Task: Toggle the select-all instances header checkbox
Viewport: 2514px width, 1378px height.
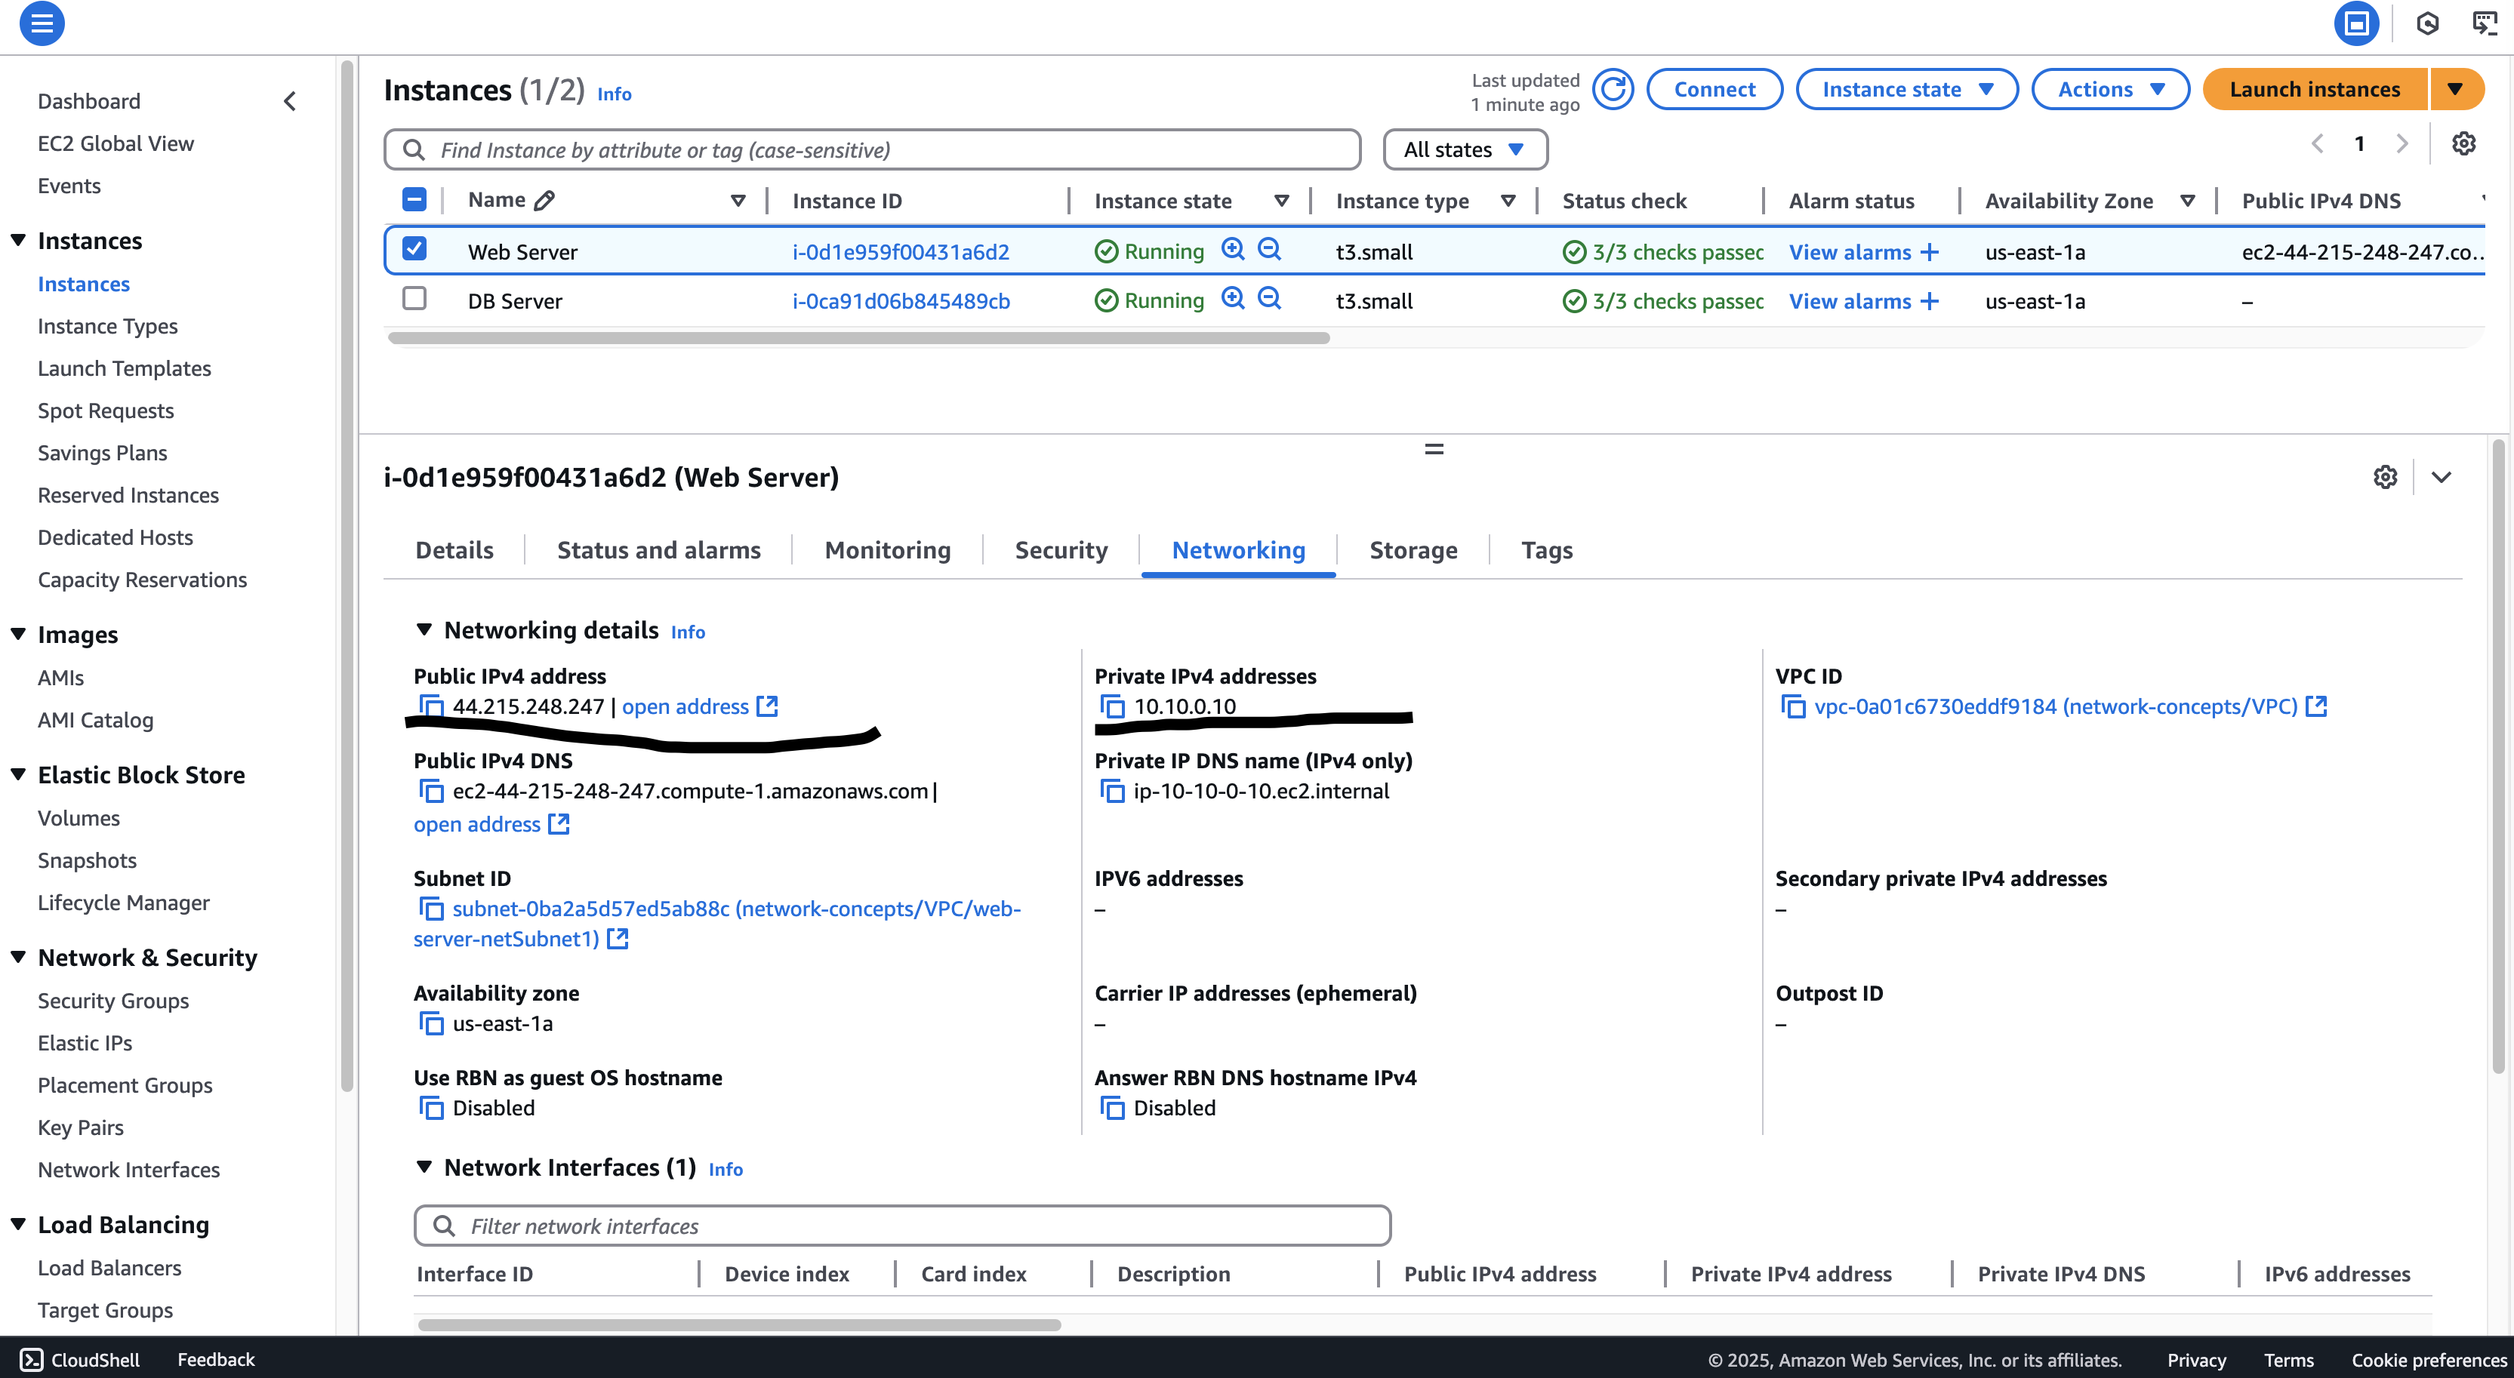Action: pos(414,200)
